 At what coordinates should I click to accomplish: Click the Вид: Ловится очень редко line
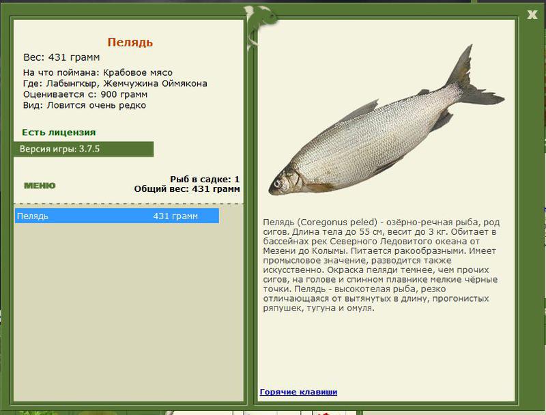tap(85, 105)
